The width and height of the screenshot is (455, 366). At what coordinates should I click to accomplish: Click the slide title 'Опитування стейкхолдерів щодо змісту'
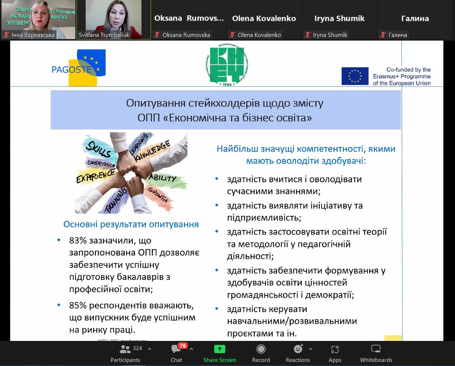coord(225,103)
